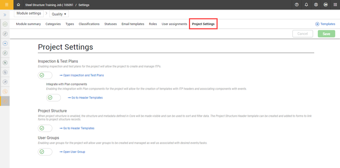Click the home icon in header

18,5
